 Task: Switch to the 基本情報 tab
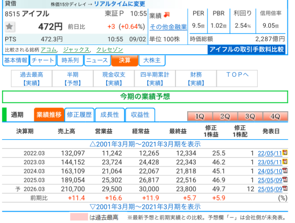point(16,60)
